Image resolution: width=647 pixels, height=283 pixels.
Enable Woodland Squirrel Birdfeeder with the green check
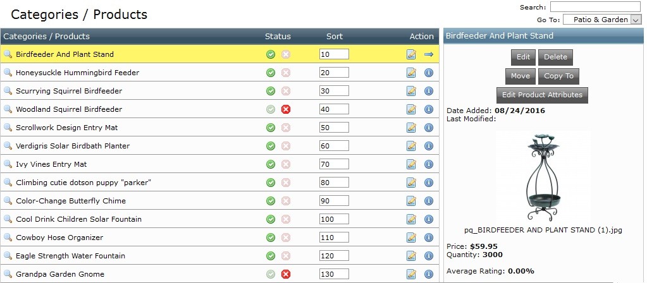point(271,110)
